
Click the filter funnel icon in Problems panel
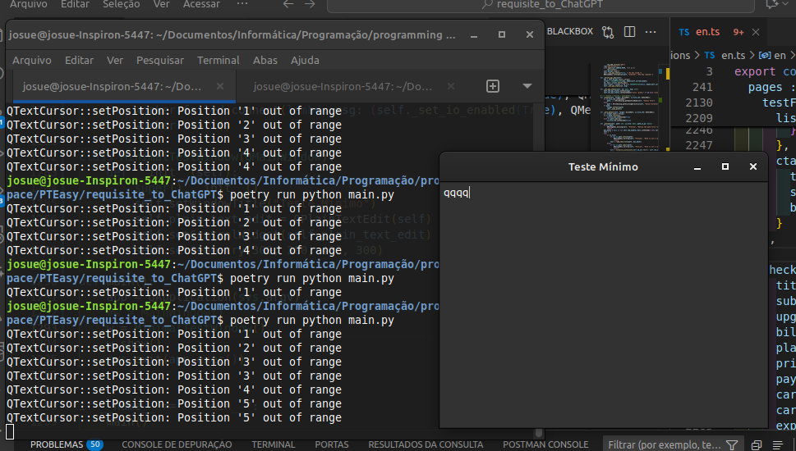732,444
